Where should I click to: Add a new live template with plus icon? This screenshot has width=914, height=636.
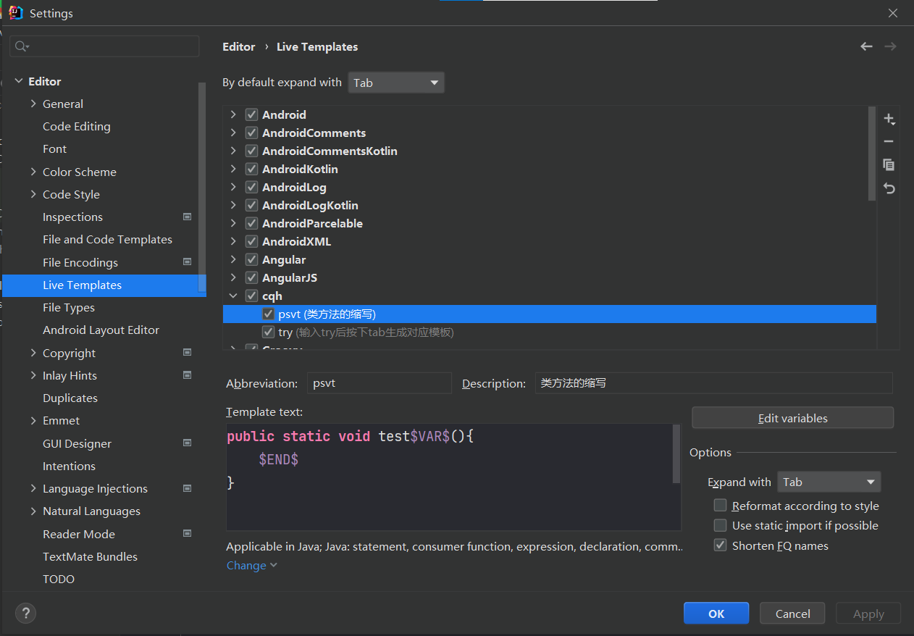[889, 119]
